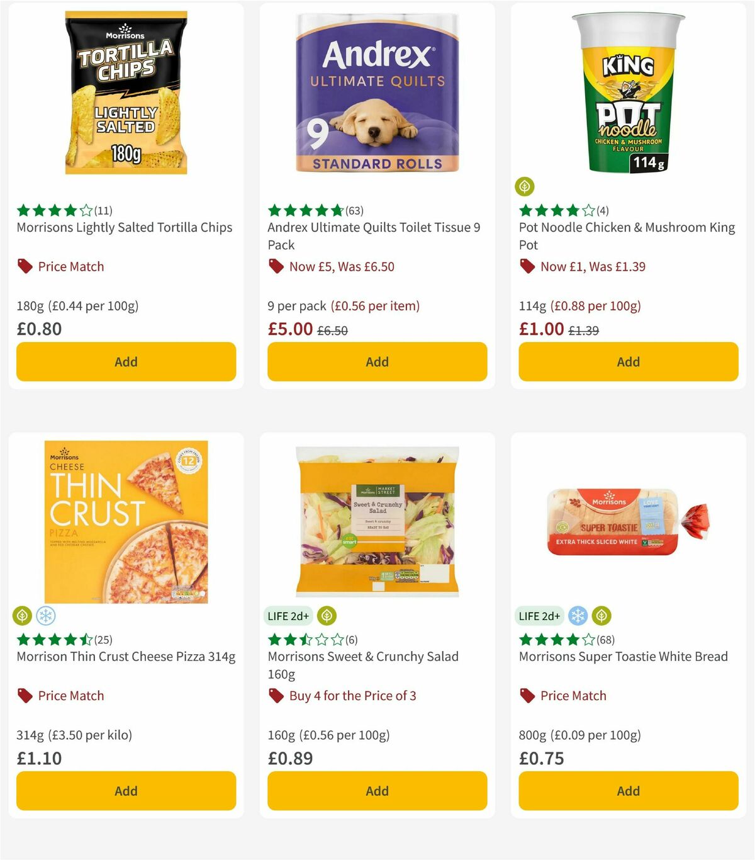
Task: Click the LIFE 2d+ badge on the salad card
Action: tap(290, 616)
